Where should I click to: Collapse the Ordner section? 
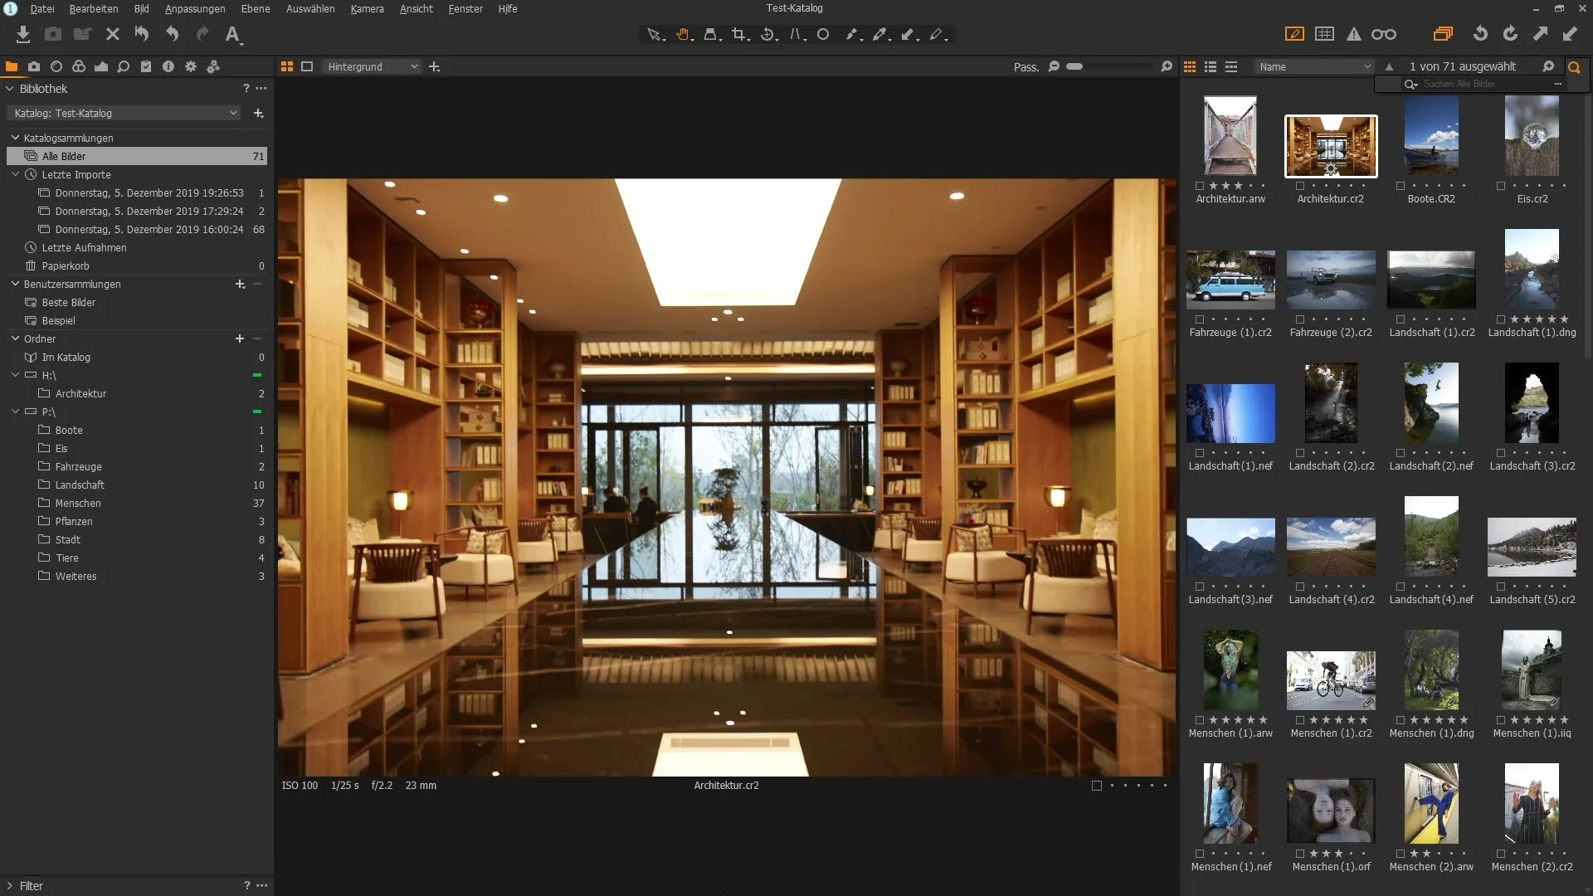15,338
